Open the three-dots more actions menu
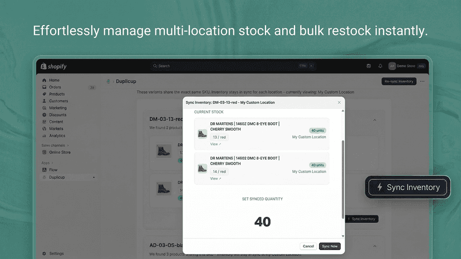Viewport: 461px width, 259px height. click(422, 81)
